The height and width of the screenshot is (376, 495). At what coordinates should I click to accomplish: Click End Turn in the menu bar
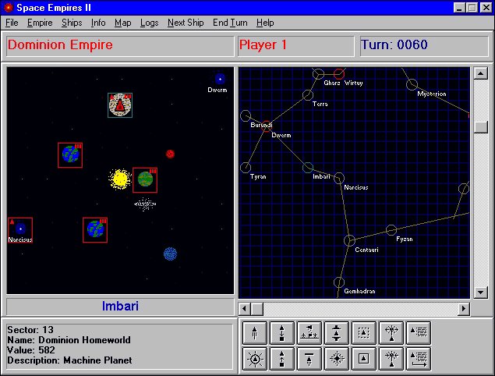230,23
